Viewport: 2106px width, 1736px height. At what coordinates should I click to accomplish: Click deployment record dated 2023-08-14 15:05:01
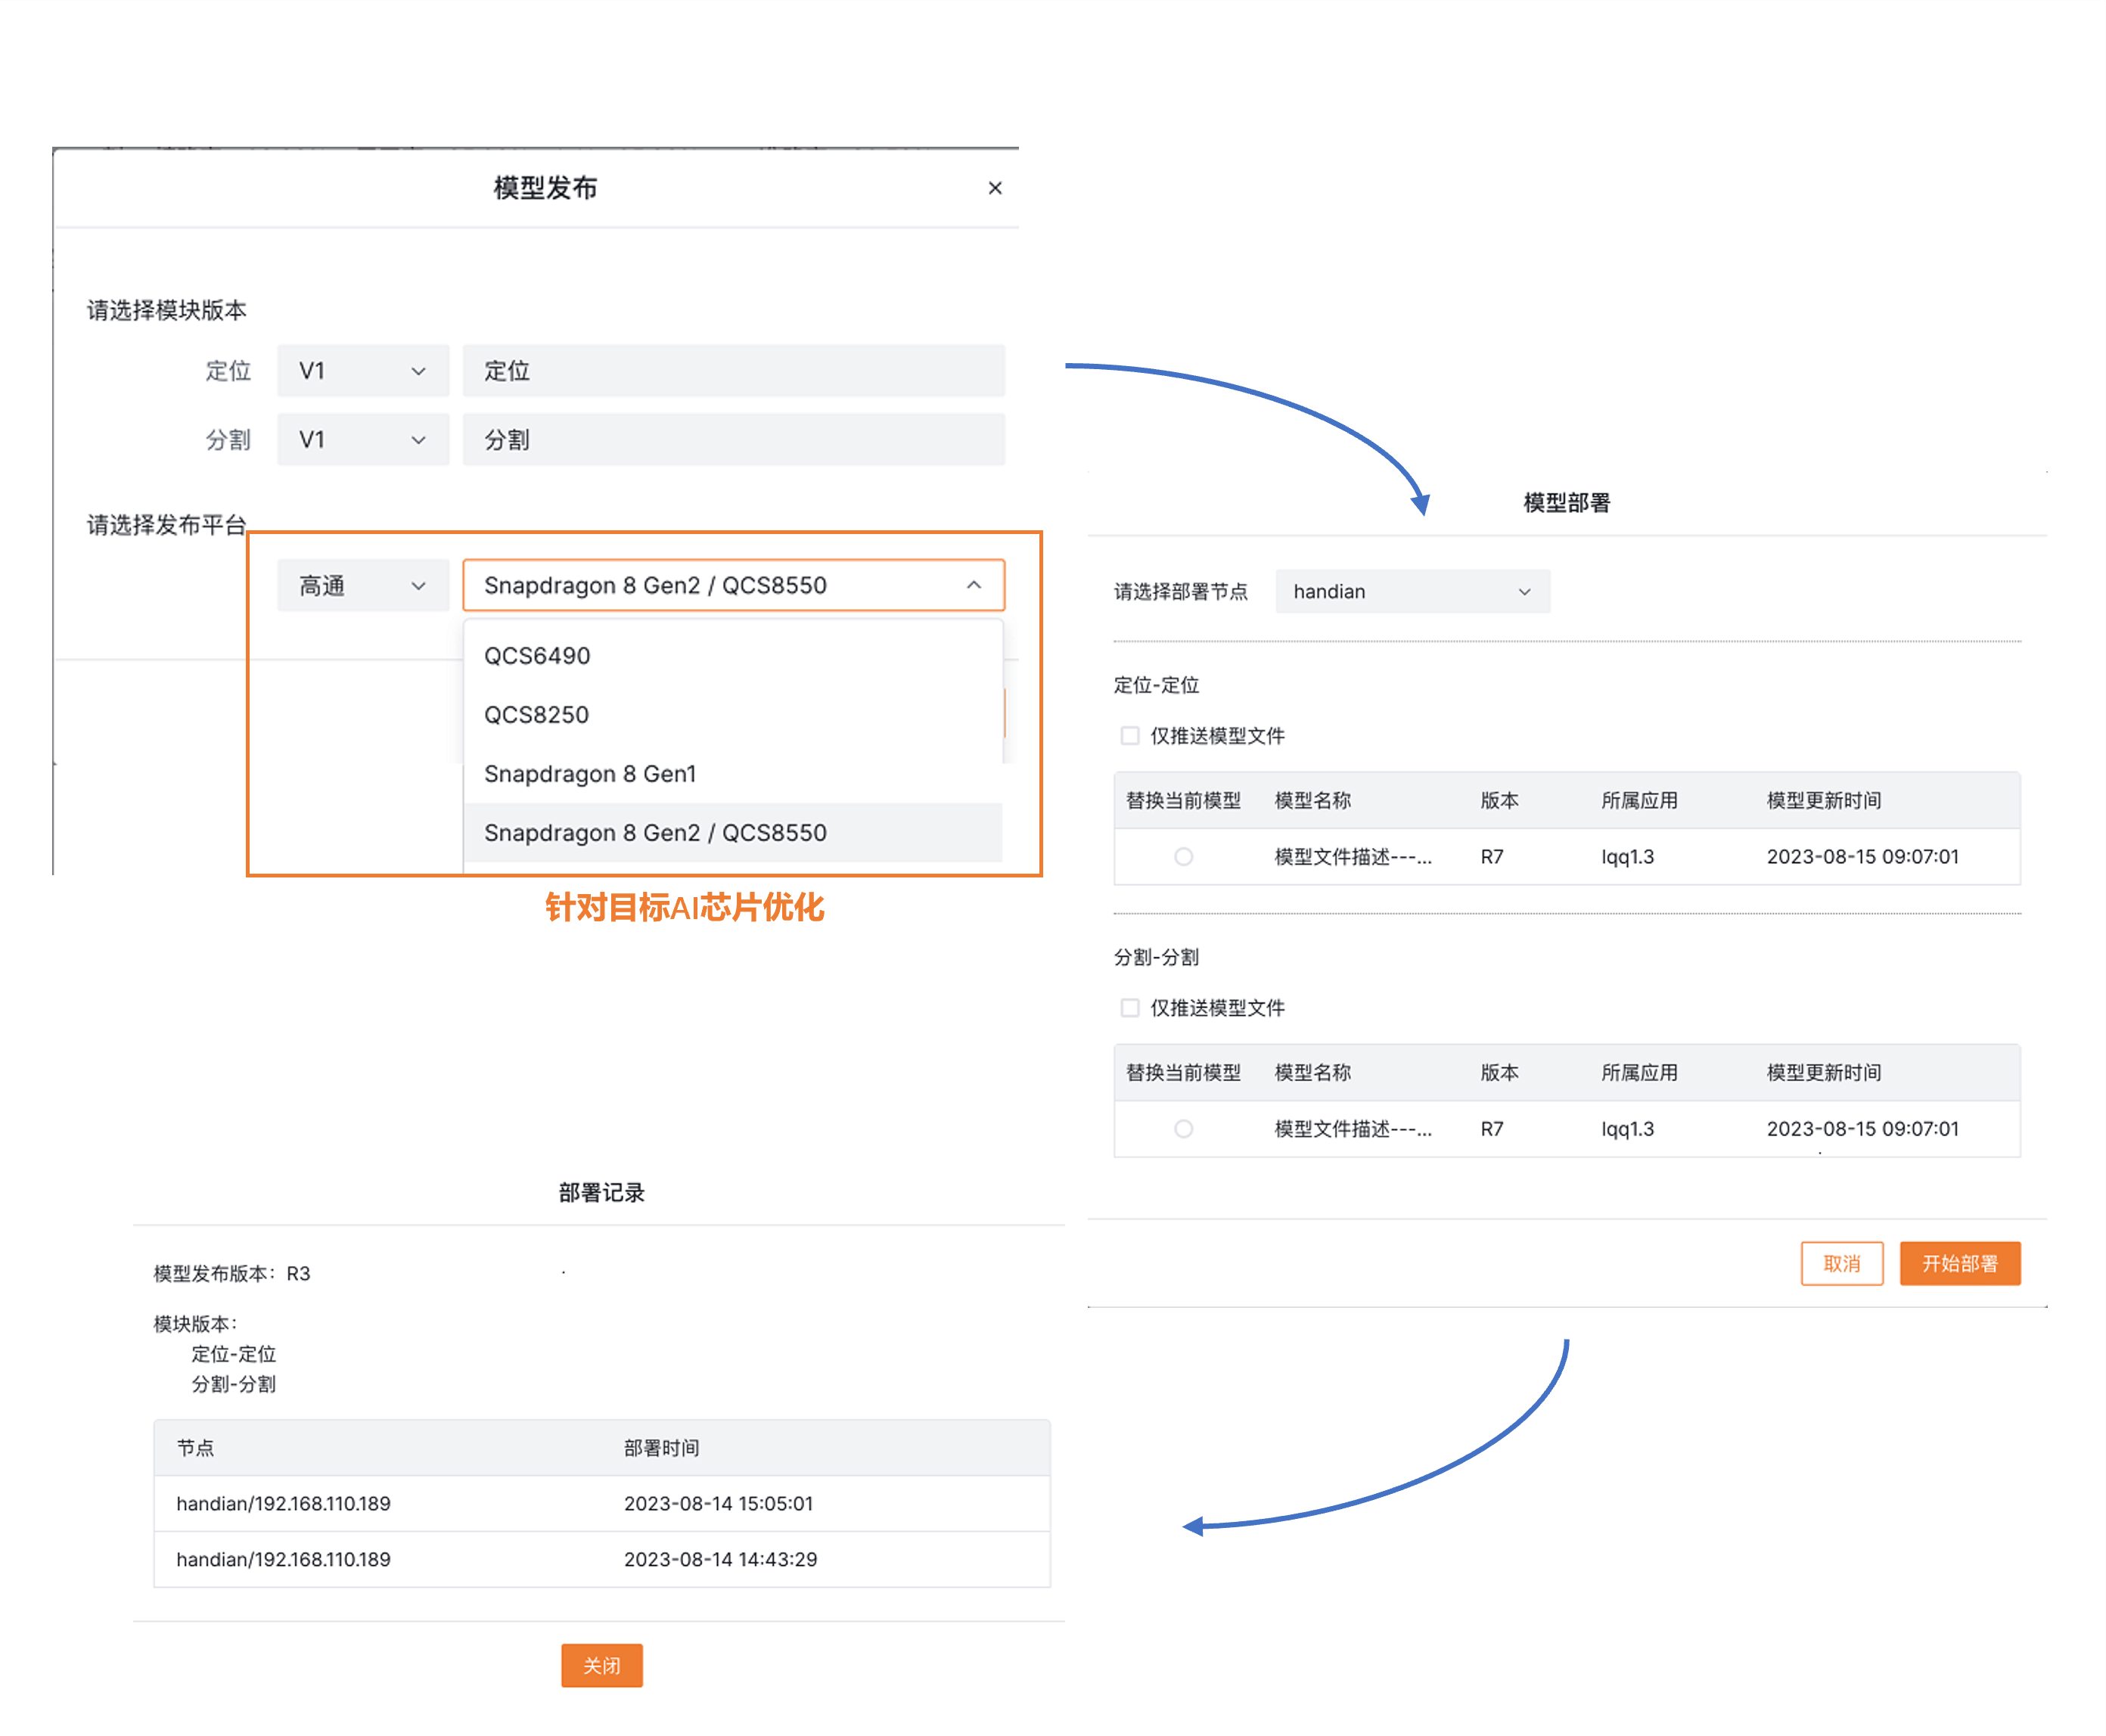600,1504
